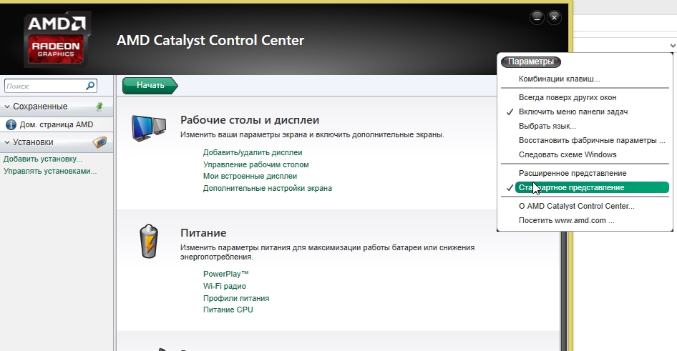Select 'Расширенное представление' view mode
The height and width of the screenshot is (351, 677).
click(x=573, y=173)
